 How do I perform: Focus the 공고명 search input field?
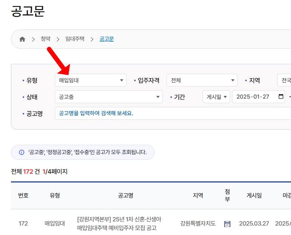[x=173, y=113]
